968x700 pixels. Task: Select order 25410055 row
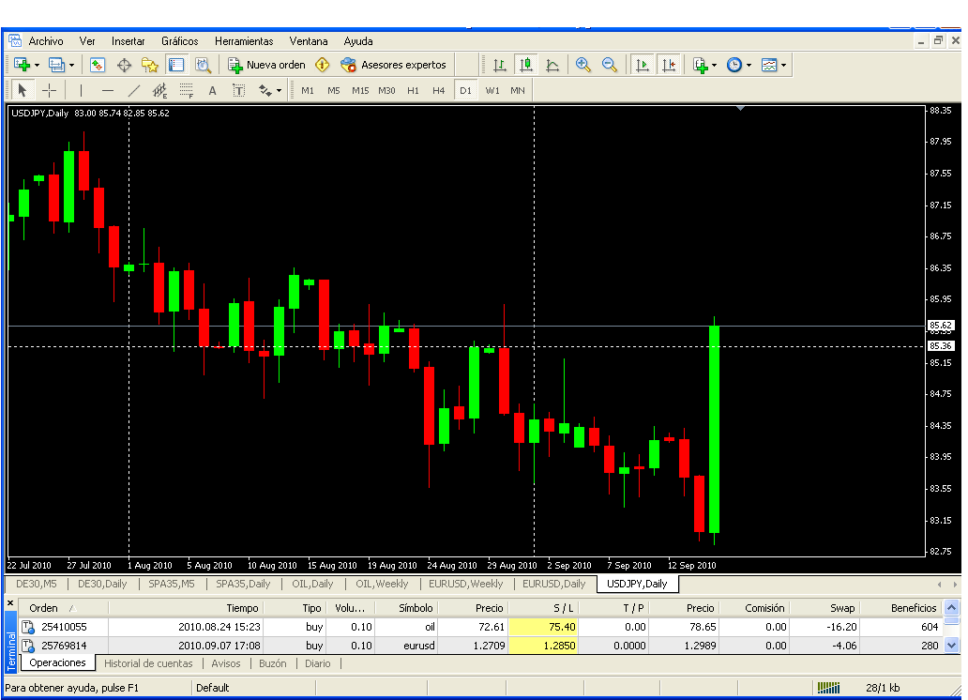(481, 627)
